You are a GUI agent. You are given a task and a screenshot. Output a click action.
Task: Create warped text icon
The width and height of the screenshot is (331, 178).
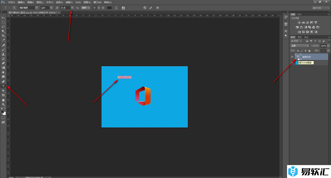coord(116,8)
